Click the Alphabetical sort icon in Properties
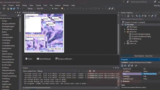The height and width of the screenshot is (90, 160). click(125, 66)
